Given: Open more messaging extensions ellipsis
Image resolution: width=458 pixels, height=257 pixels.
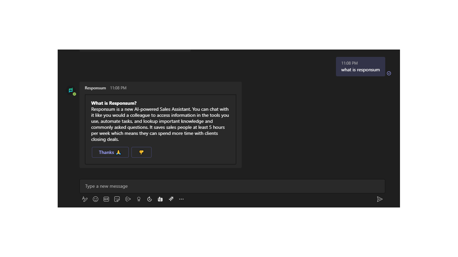Looking at the screenshot, I should point(181,199).
